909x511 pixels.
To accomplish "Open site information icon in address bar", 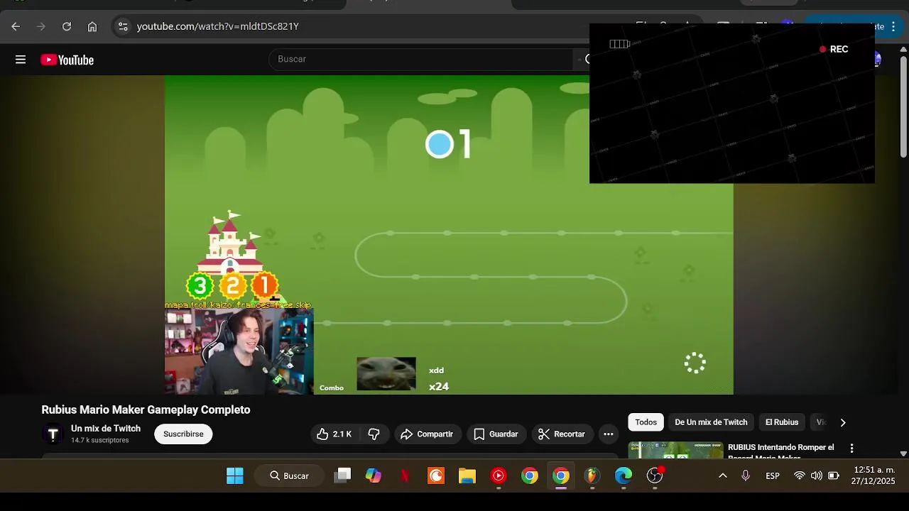I will [123, 26].
